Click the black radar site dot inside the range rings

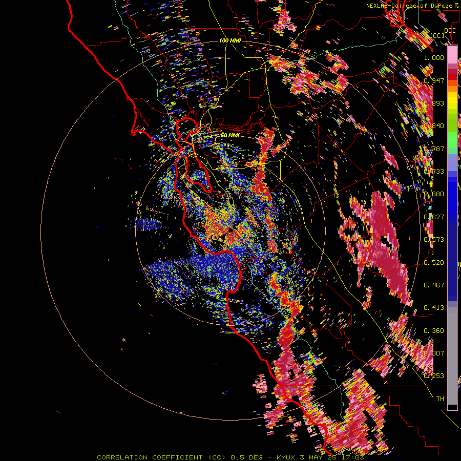coord(230,230)
